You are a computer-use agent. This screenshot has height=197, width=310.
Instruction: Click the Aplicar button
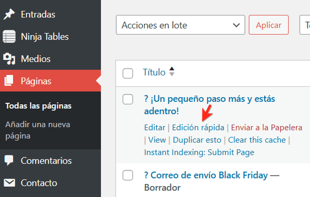click(x=269, y=25)
